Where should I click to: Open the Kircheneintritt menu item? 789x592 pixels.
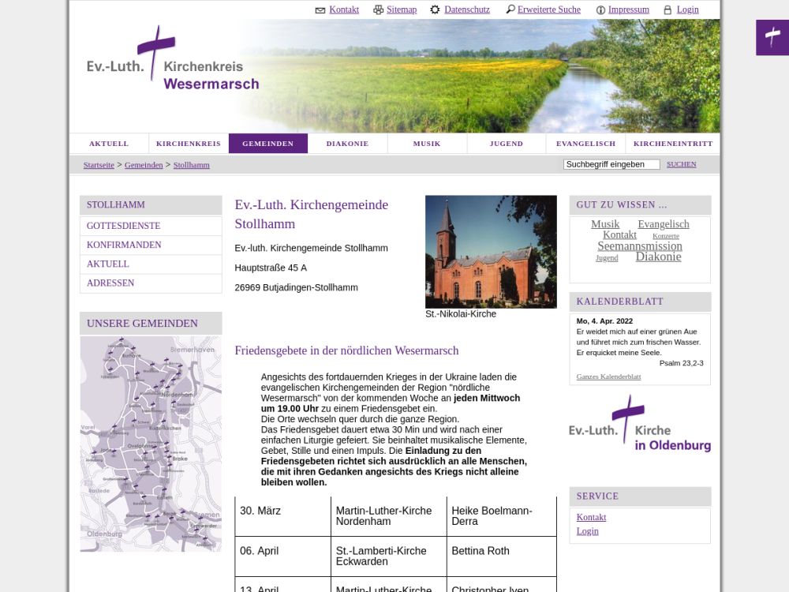672,144
